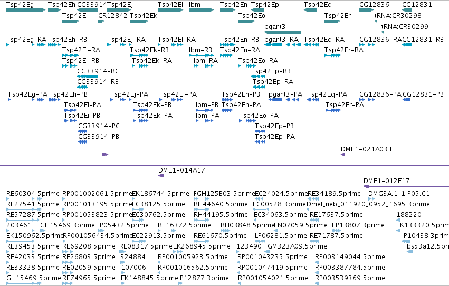Click transcript Tsp42El-RA
This screenshot has height=286, width=449.
pos(177,40)
